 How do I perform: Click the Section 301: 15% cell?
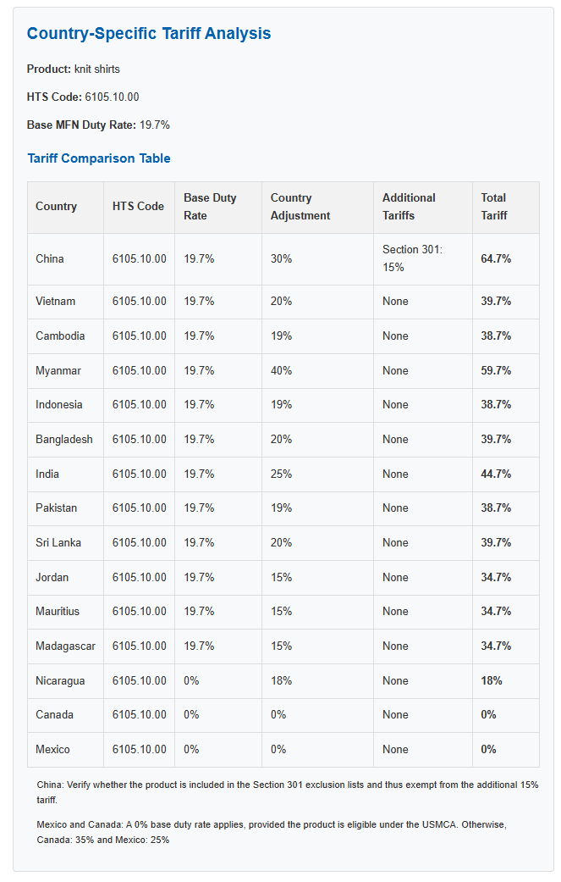[423, 258]
